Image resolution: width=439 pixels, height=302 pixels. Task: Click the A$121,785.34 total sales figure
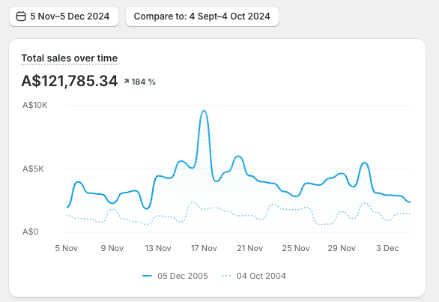point(70,81)
